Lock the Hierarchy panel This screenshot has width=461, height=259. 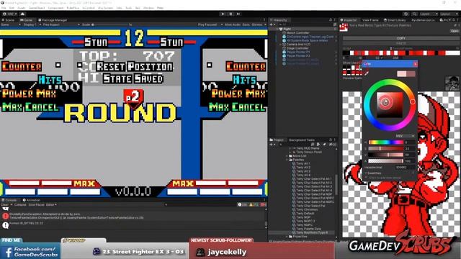(331, 20)
